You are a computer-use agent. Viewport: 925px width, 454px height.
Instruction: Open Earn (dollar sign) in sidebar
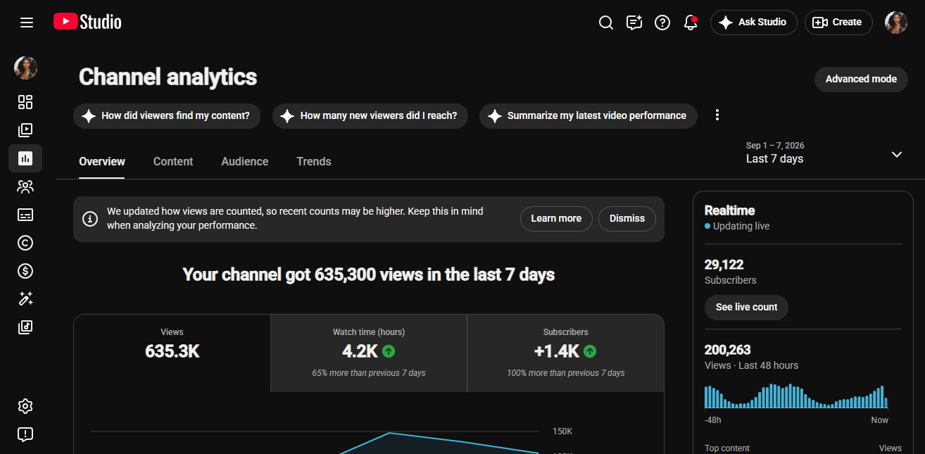pyautogui.click(x=25, y=271)
